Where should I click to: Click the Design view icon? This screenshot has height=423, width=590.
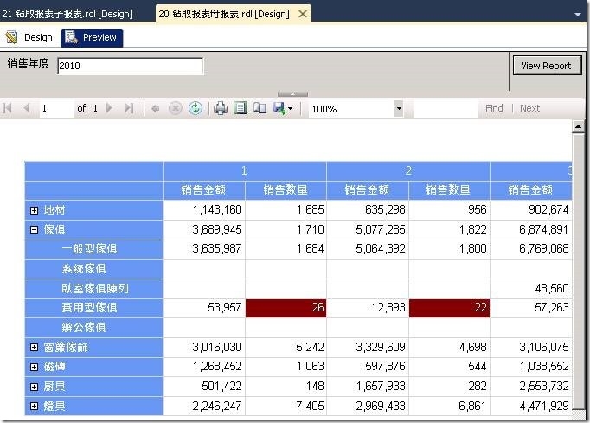(x=11, y=37)
